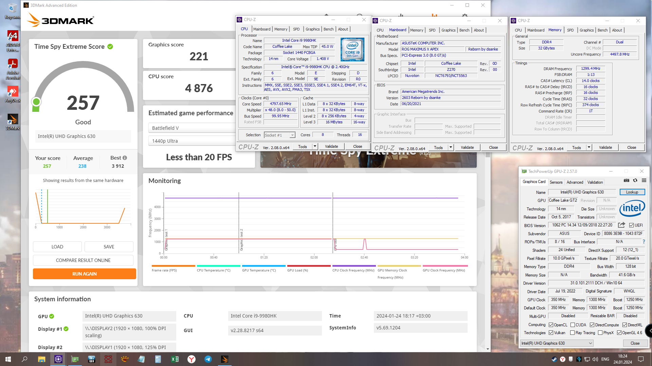Open Excel from the taskbar
This screenshot has width=652, height=366.
click(175, 359)
